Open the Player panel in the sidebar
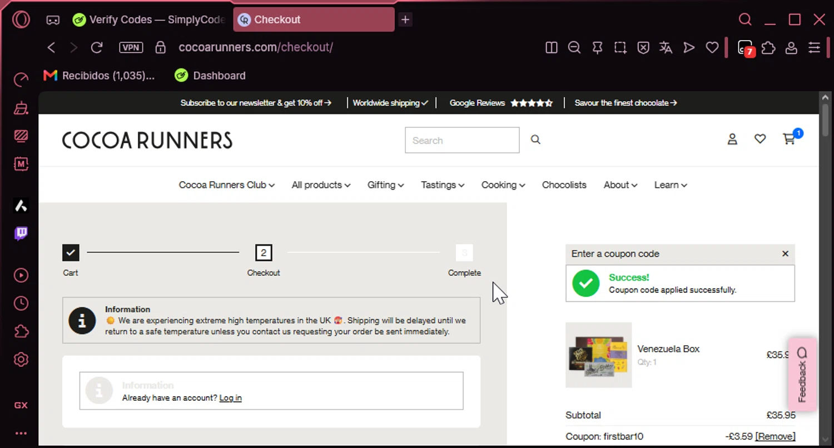834x448 pixels. (21, 275)
